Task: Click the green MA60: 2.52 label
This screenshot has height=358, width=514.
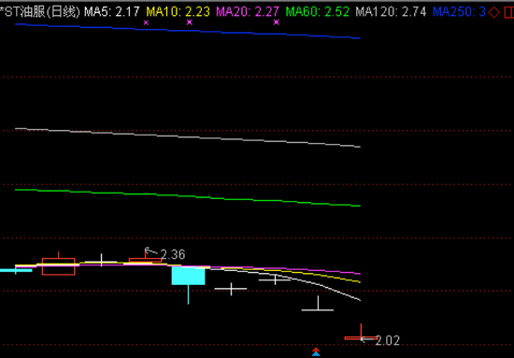Action: [x=318, y=12]
